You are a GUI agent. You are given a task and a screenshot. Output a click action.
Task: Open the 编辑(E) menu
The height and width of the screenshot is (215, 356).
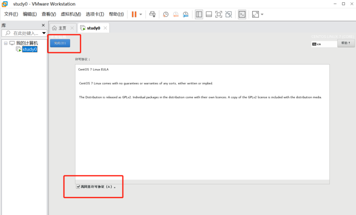[x=30, y=14]
